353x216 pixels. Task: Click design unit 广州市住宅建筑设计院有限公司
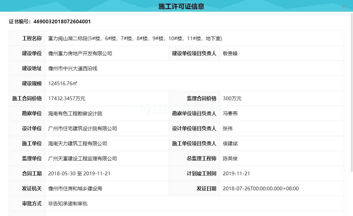click(x=83, y=128)
